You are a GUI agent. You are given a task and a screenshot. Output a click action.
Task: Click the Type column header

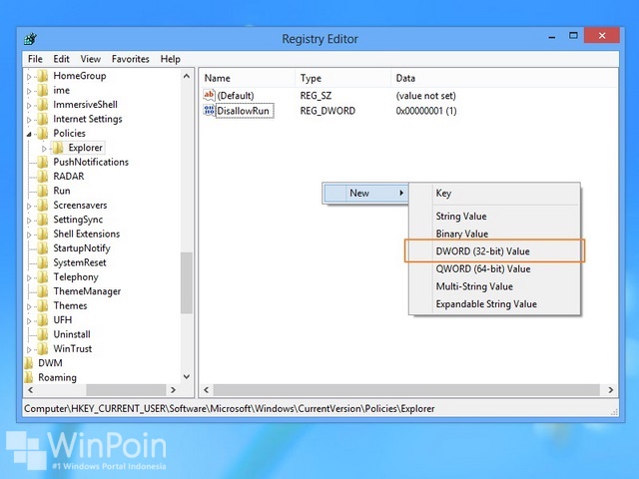[x=342, y=78]
